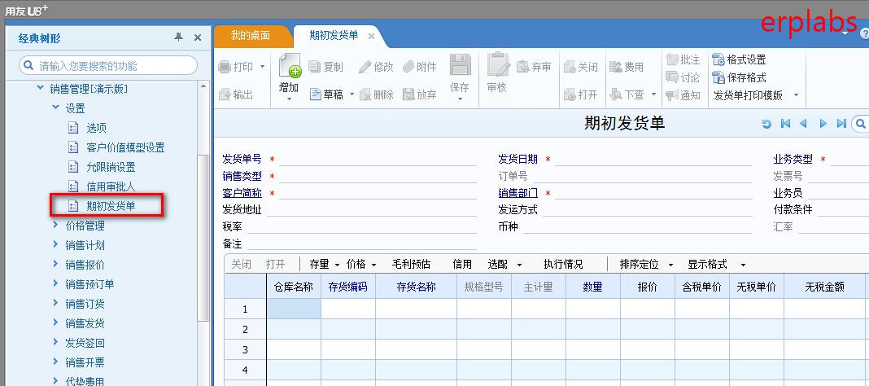Click the 修改 edit pencil icon
Viewport: 869px width, 386px height.
364,67
